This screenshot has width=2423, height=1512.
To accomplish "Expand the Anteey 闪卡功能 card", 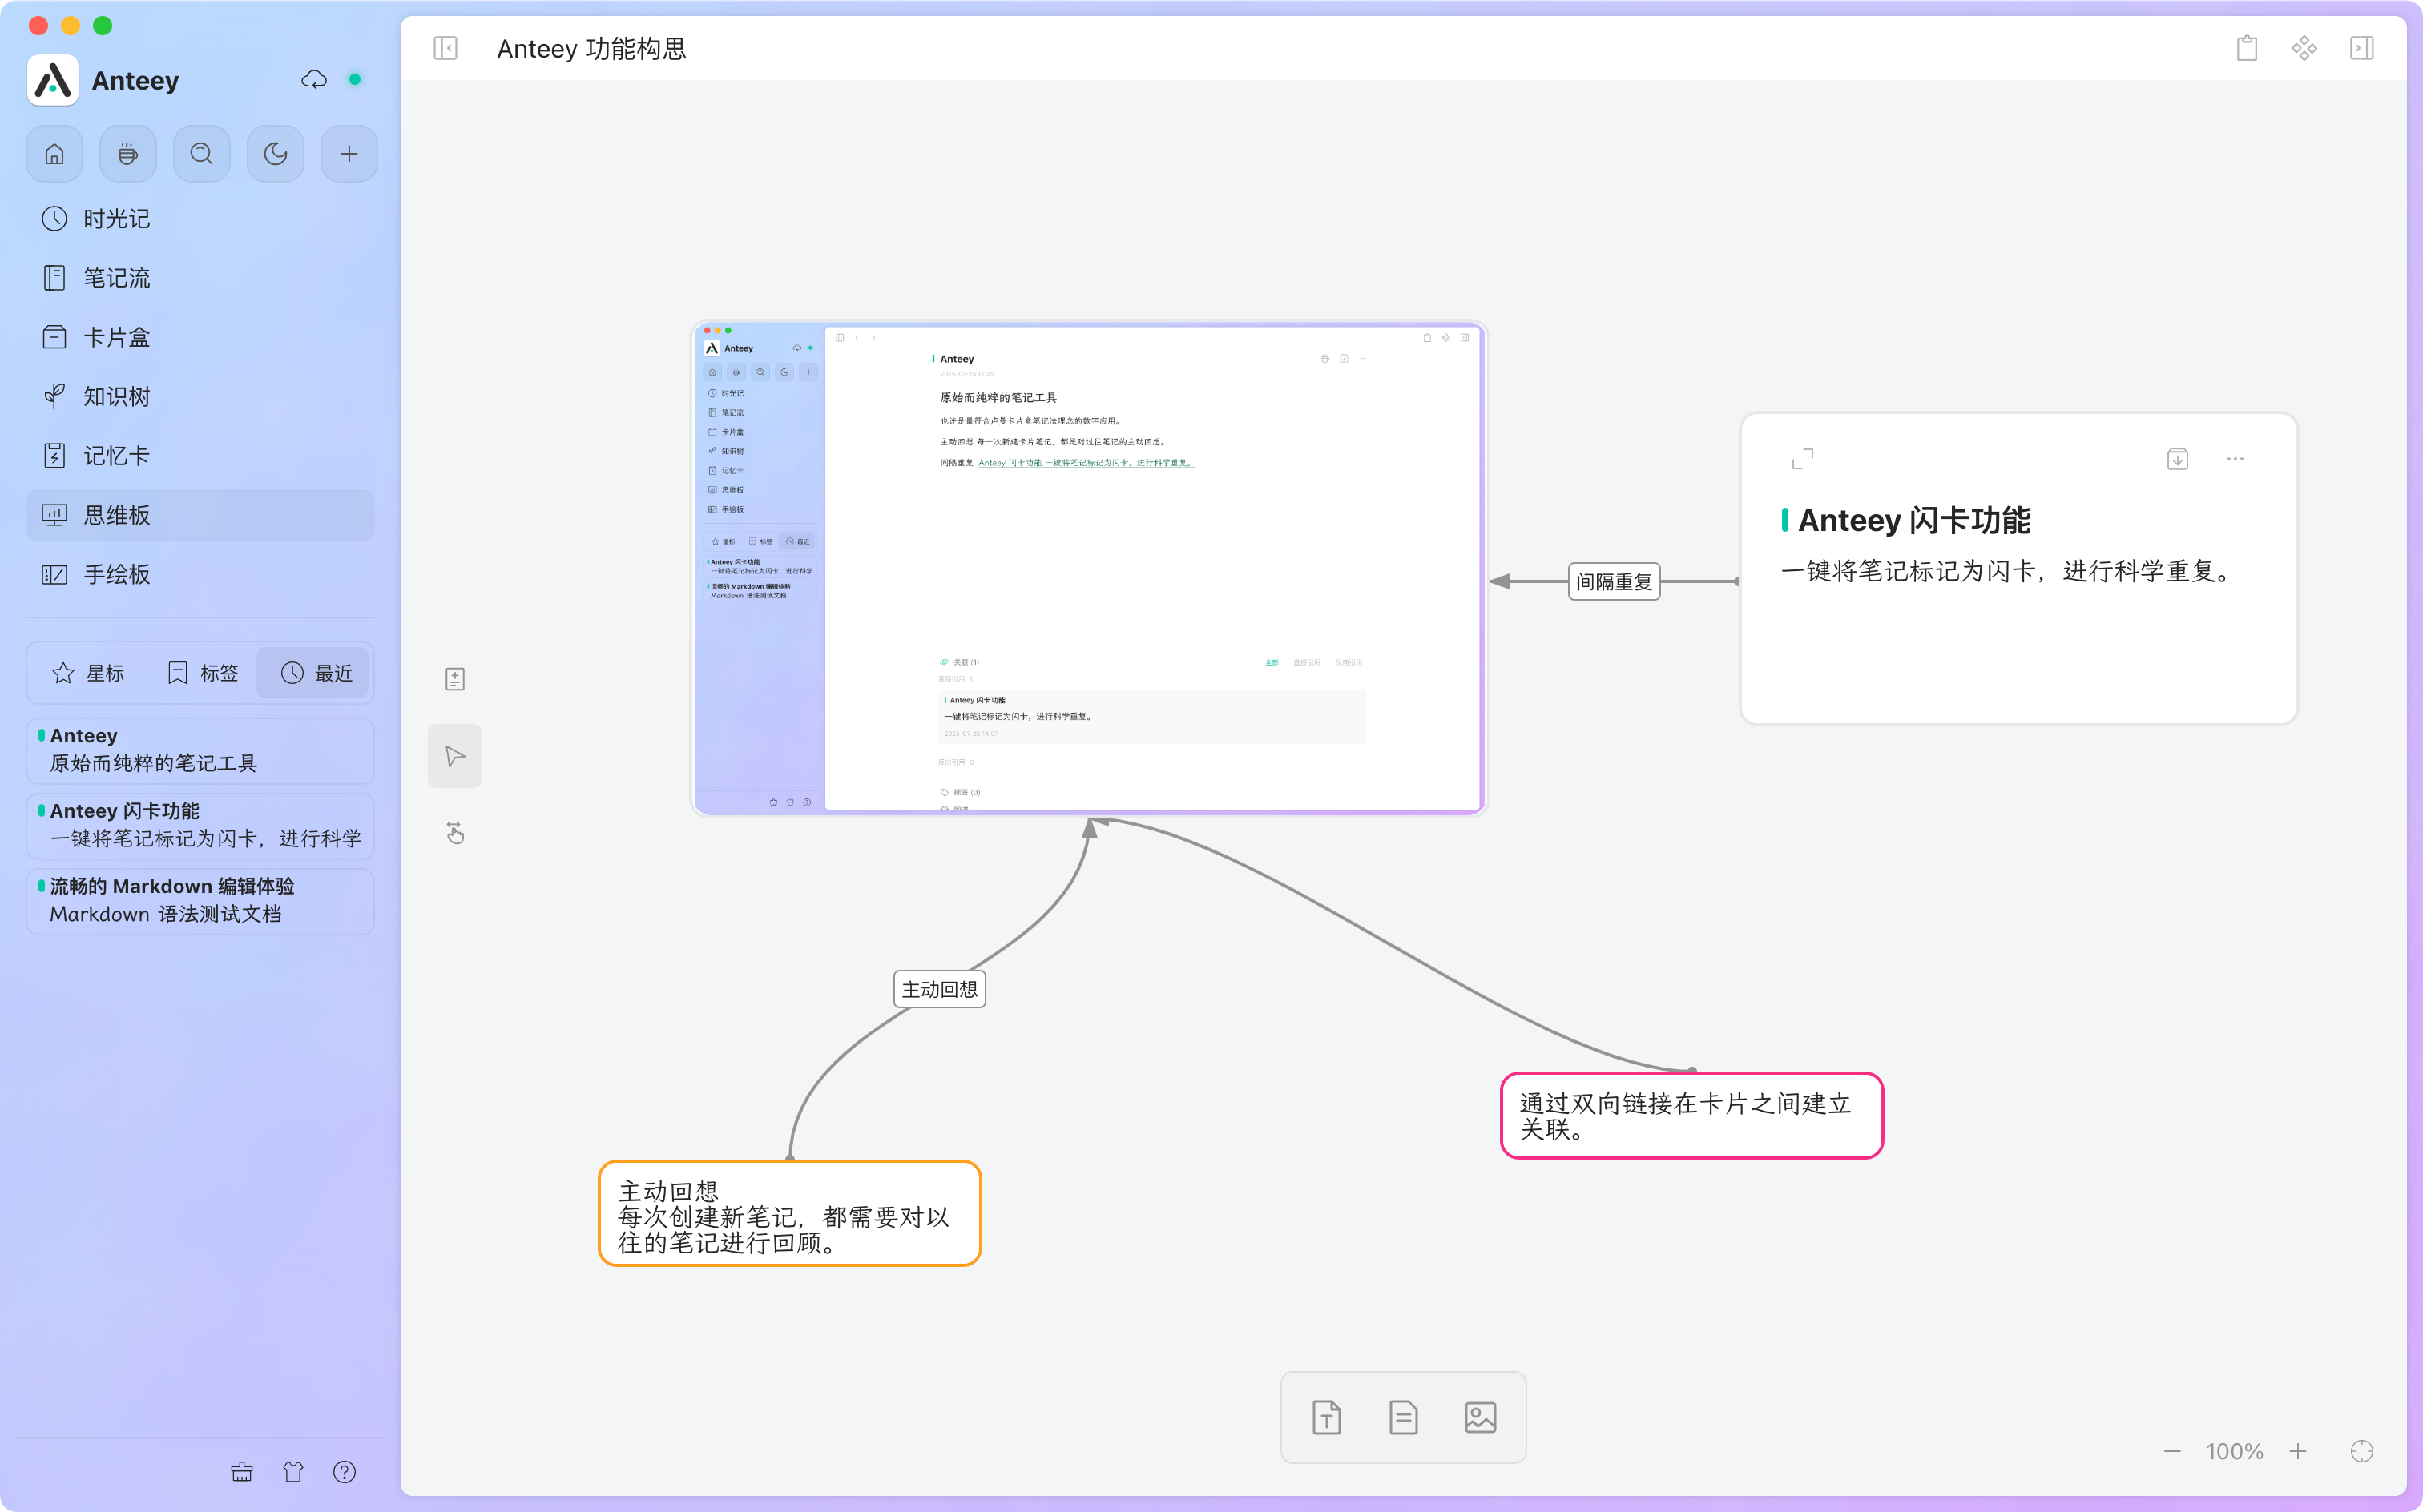I will point(1803,459).
